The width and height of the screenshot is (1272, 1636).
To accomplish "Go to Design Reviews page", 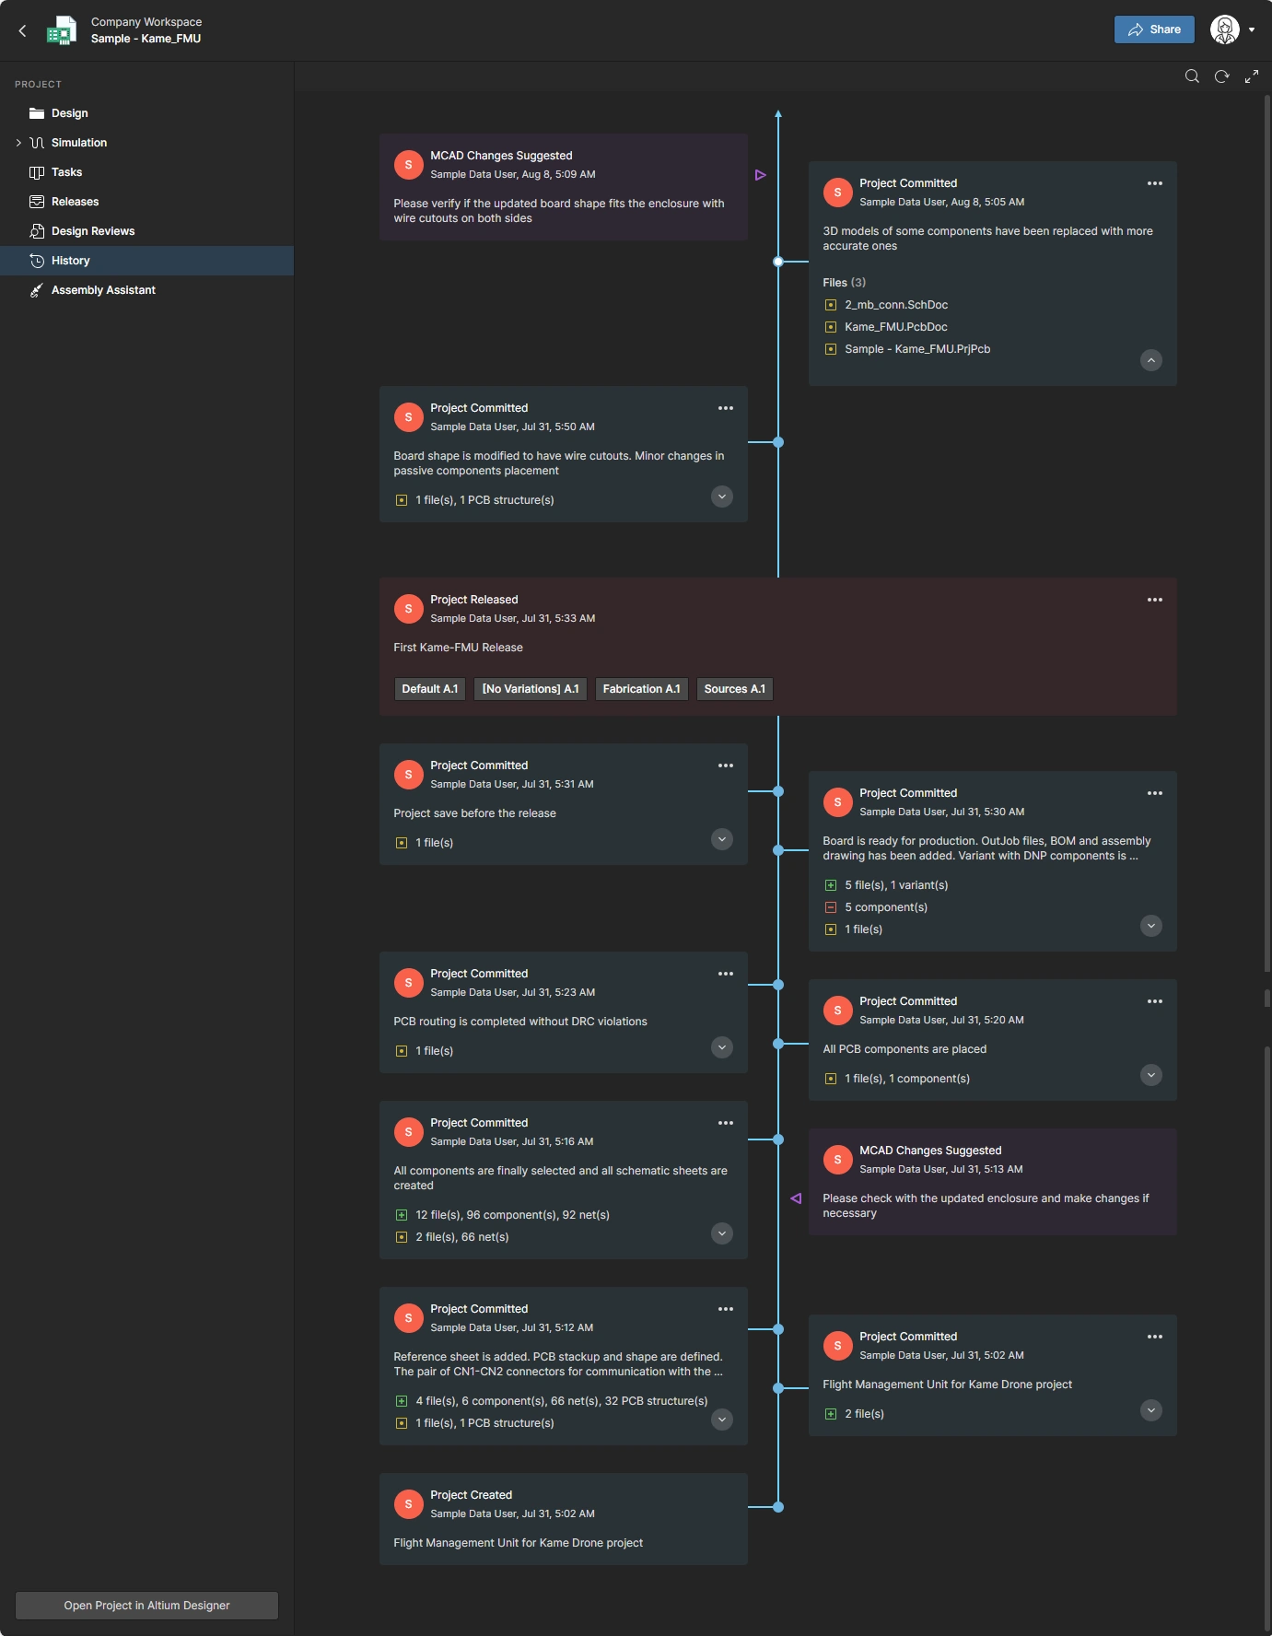I will point(92,231).
